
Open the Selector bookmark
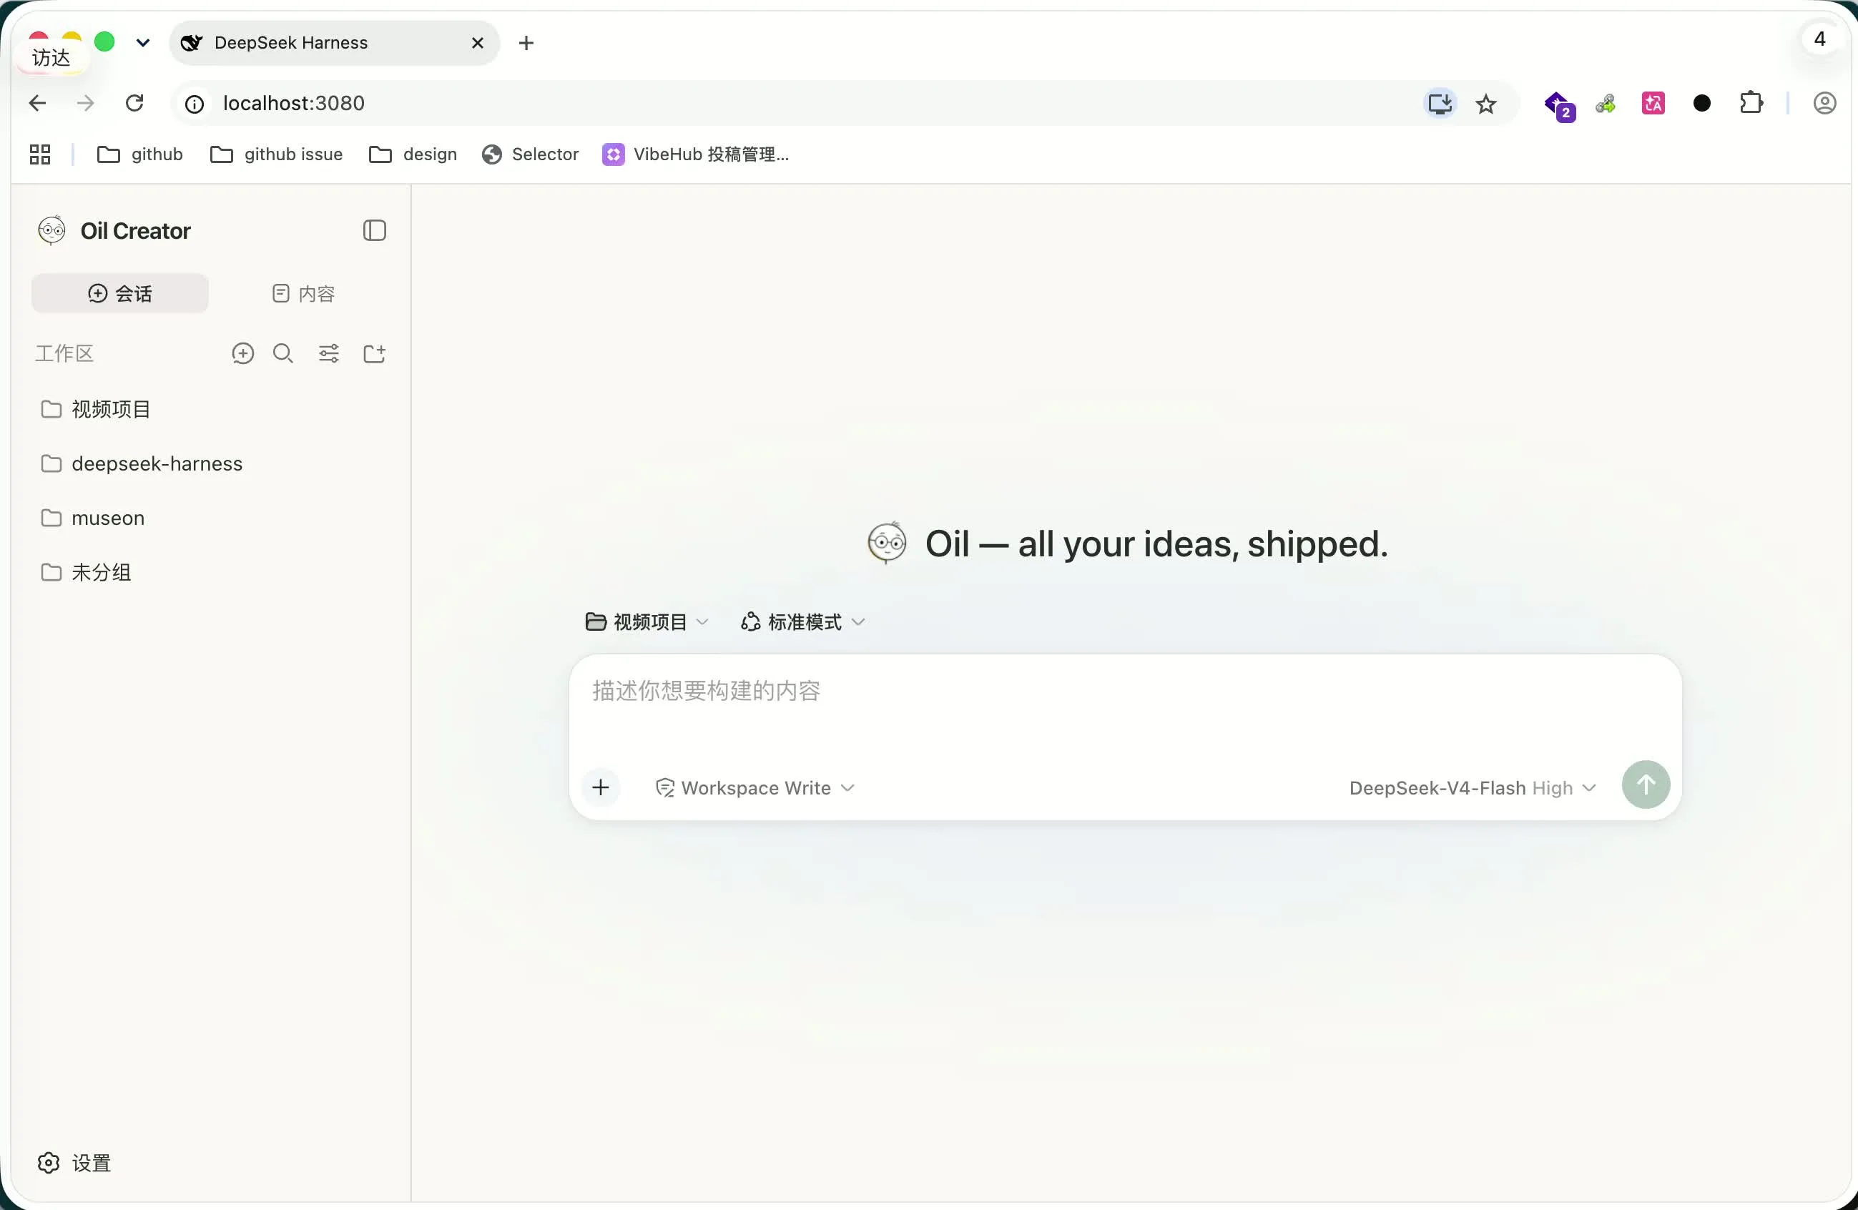pos(530,154)
